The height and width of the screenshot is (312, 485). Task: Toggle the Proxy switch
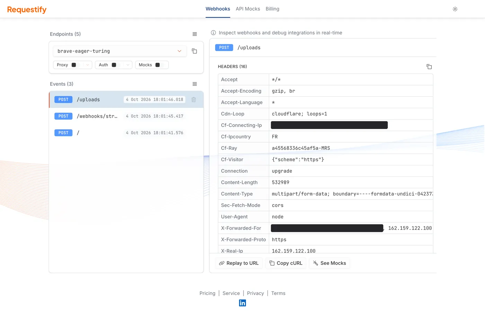click(76, 65)
